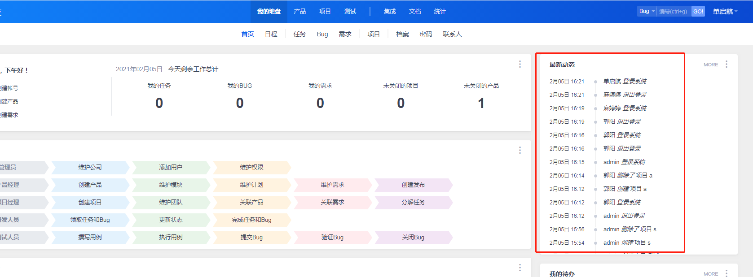This screenshot has height=277, width=753.
Task: Open the 档案 sub-menu item
Action: [402, 34]
